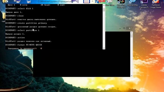Click the 'select partition 1' command line
164x92 pixels.
(22, 30)
